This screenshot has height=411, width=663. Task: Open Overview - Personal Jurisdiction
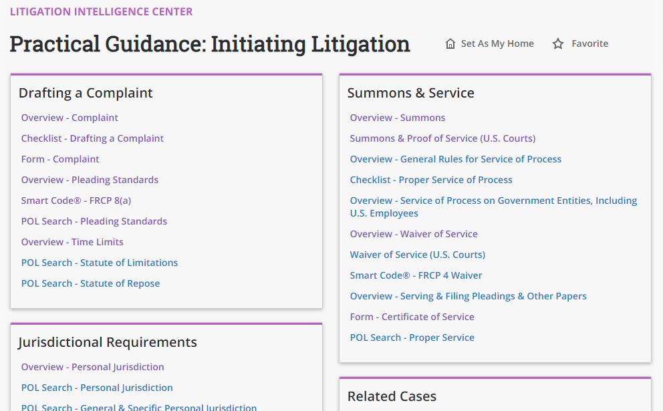[92, 366]
